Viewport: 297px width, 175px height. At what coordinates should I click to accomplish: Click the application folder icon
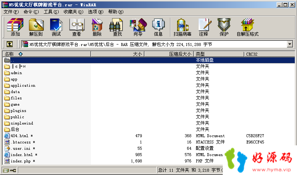click(x=7, y=86)
